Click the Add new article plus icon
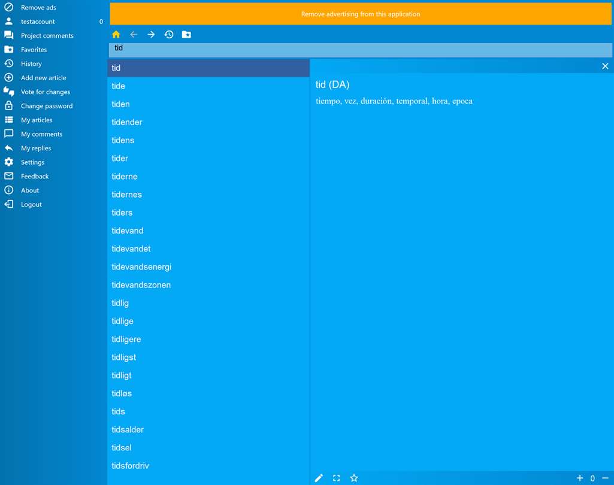The image size is (614, 485). (x=8, y=77)
